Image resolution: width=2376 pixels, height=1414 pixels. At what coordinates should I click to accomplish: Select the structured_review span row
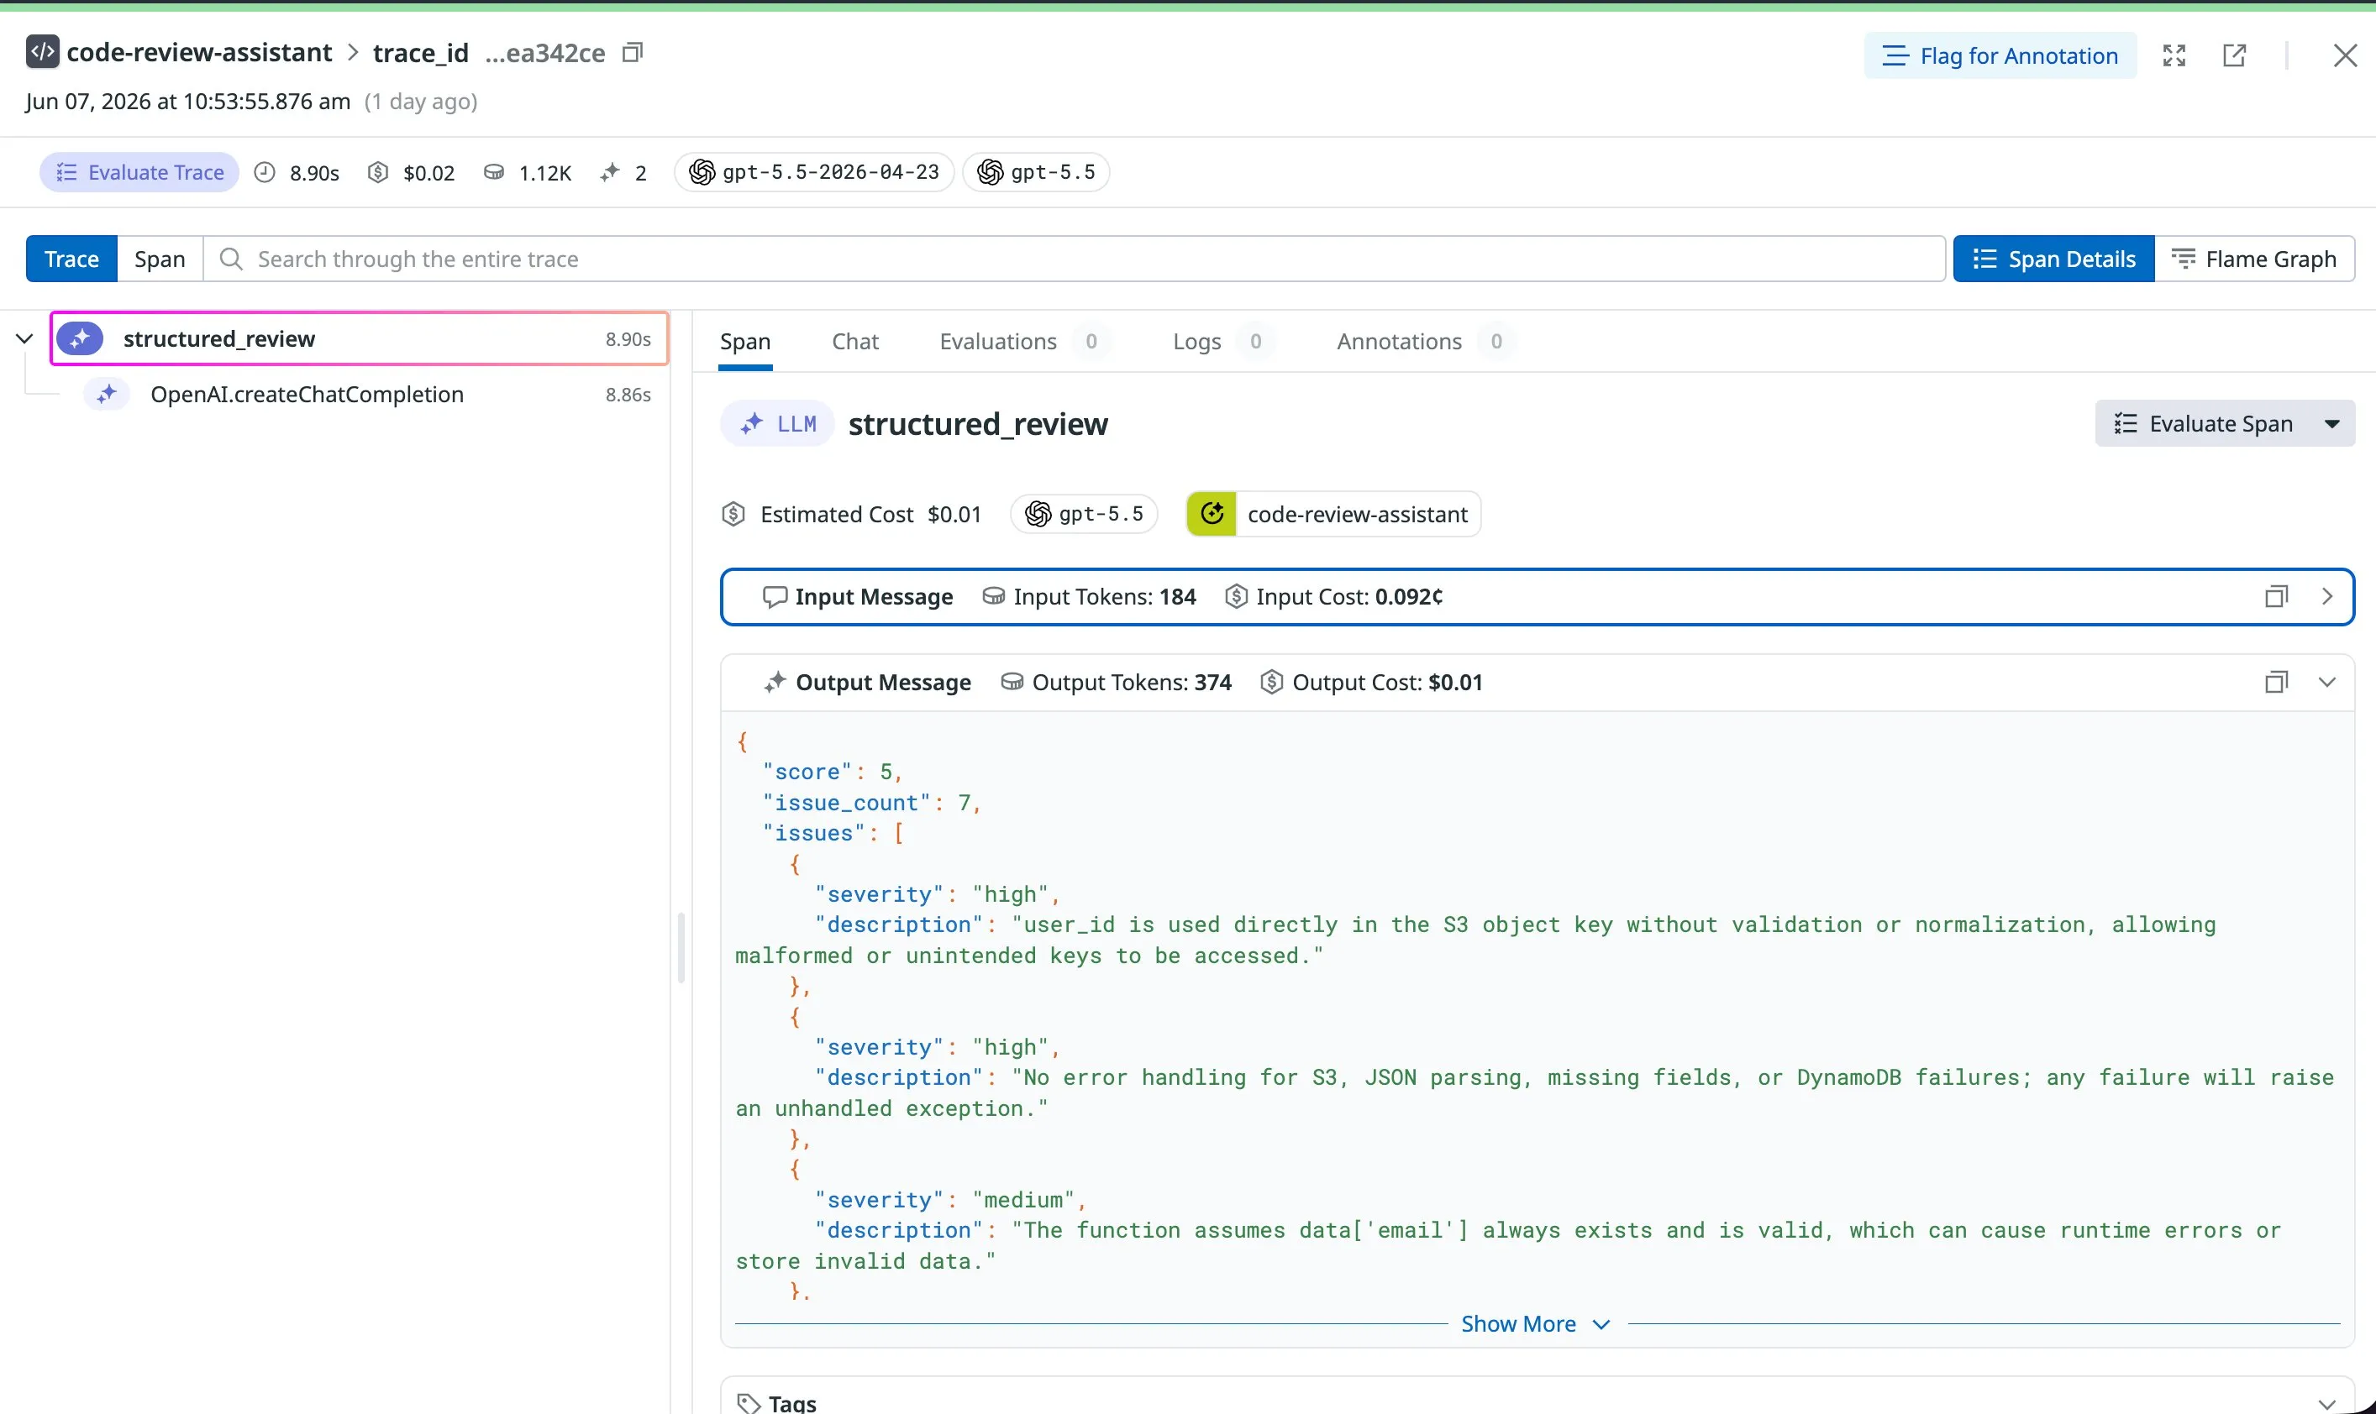point(360,338)
